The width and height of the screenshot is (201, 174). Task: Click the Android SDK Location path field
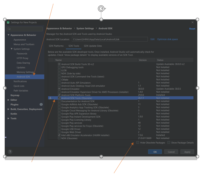tap(110, 39)
